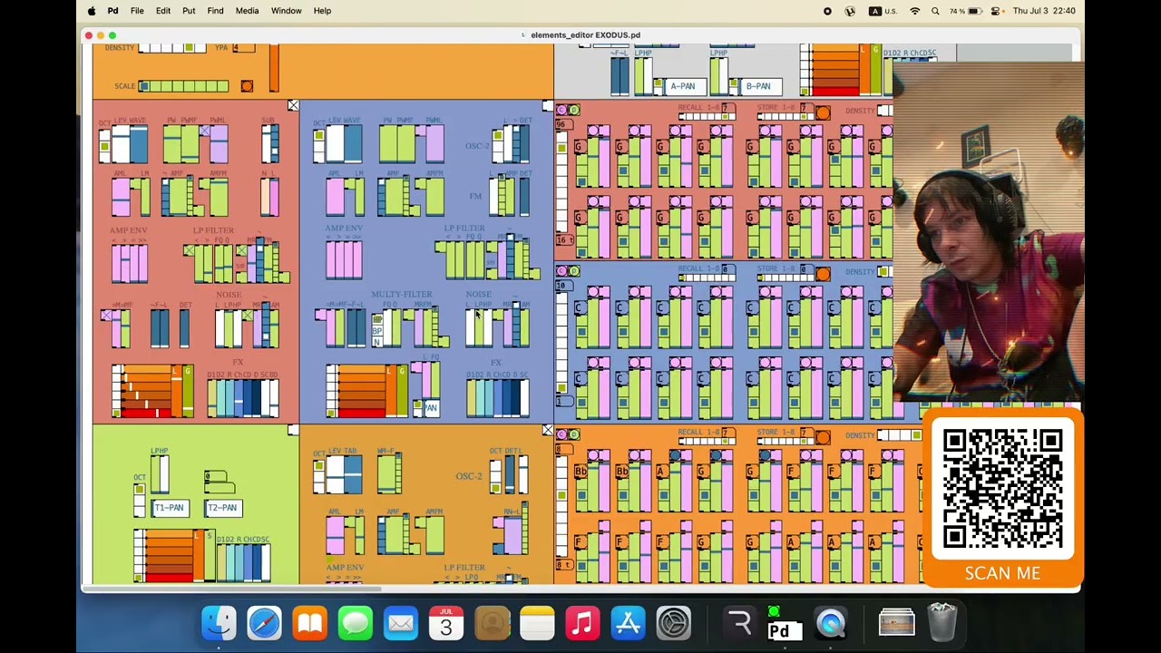Open the Pd application menu
This screenshot has height=653, width=1161.
(112, 11)
